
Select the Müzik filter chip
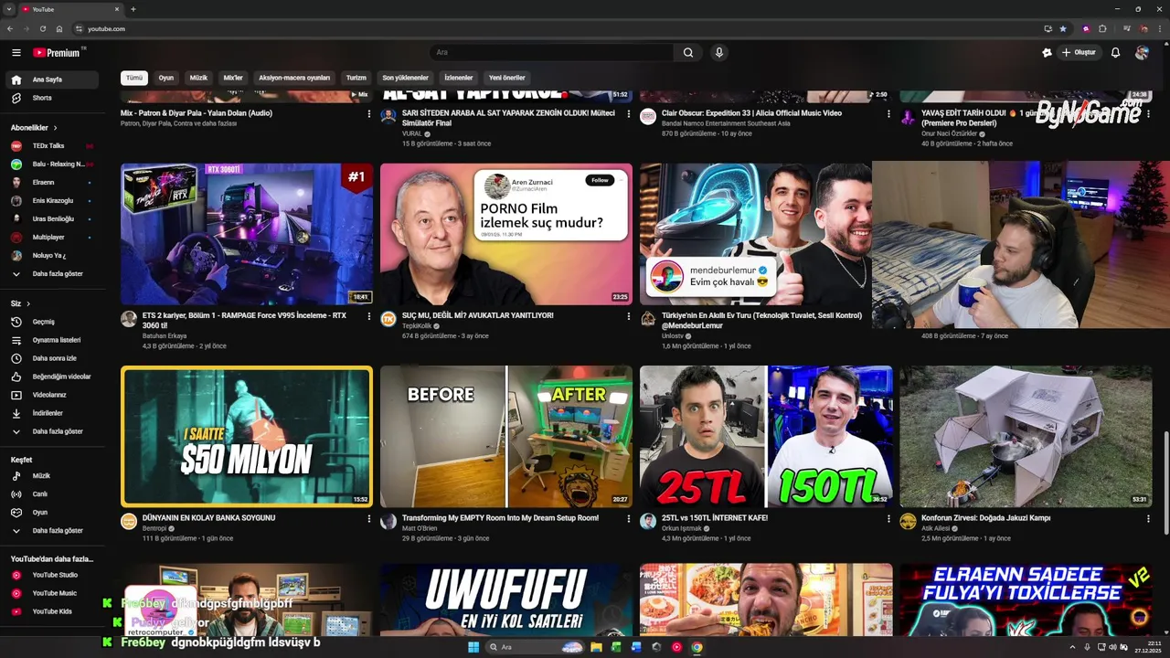point(198,78)
